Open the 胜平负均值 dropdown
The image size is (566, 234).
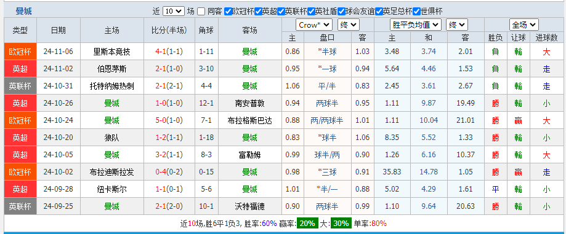click(x=416, y=25)
